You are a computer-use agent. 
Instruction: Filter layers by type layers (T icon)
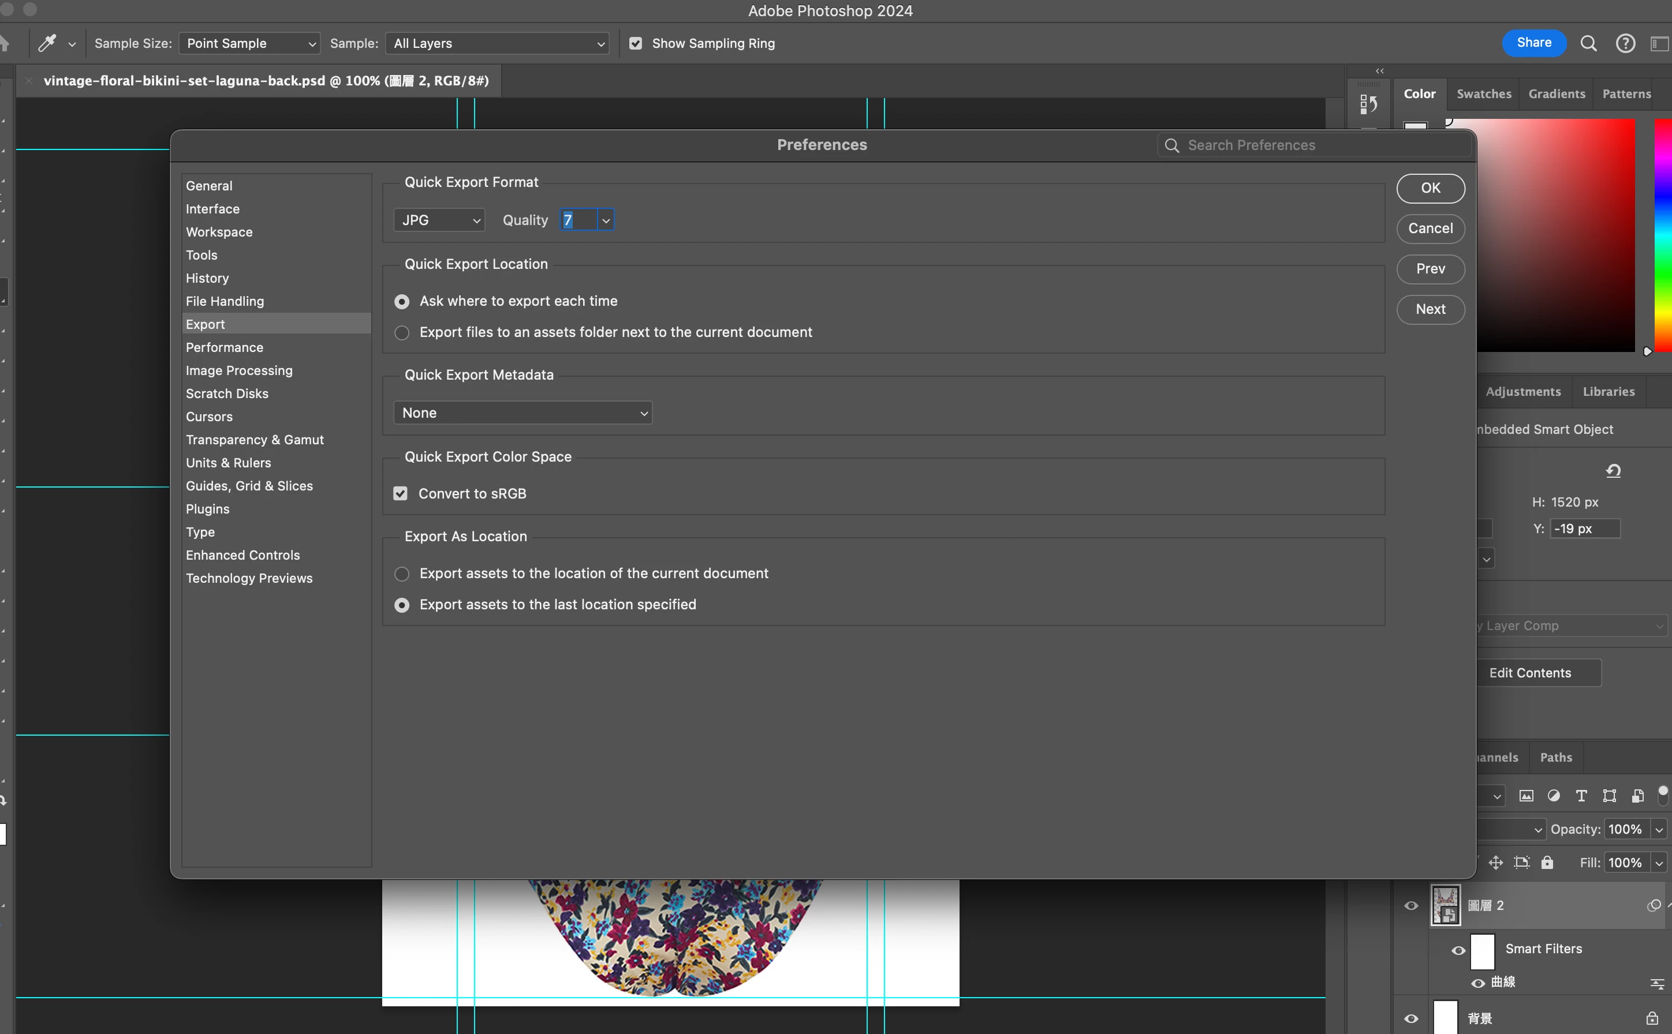tap(1581, 795)
